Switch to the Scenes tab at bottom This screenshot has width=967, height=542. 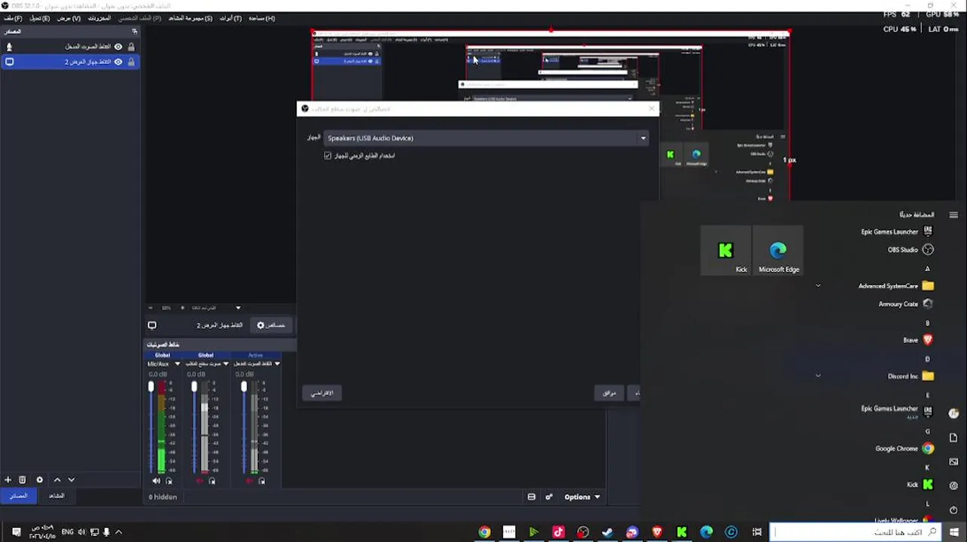56,496
